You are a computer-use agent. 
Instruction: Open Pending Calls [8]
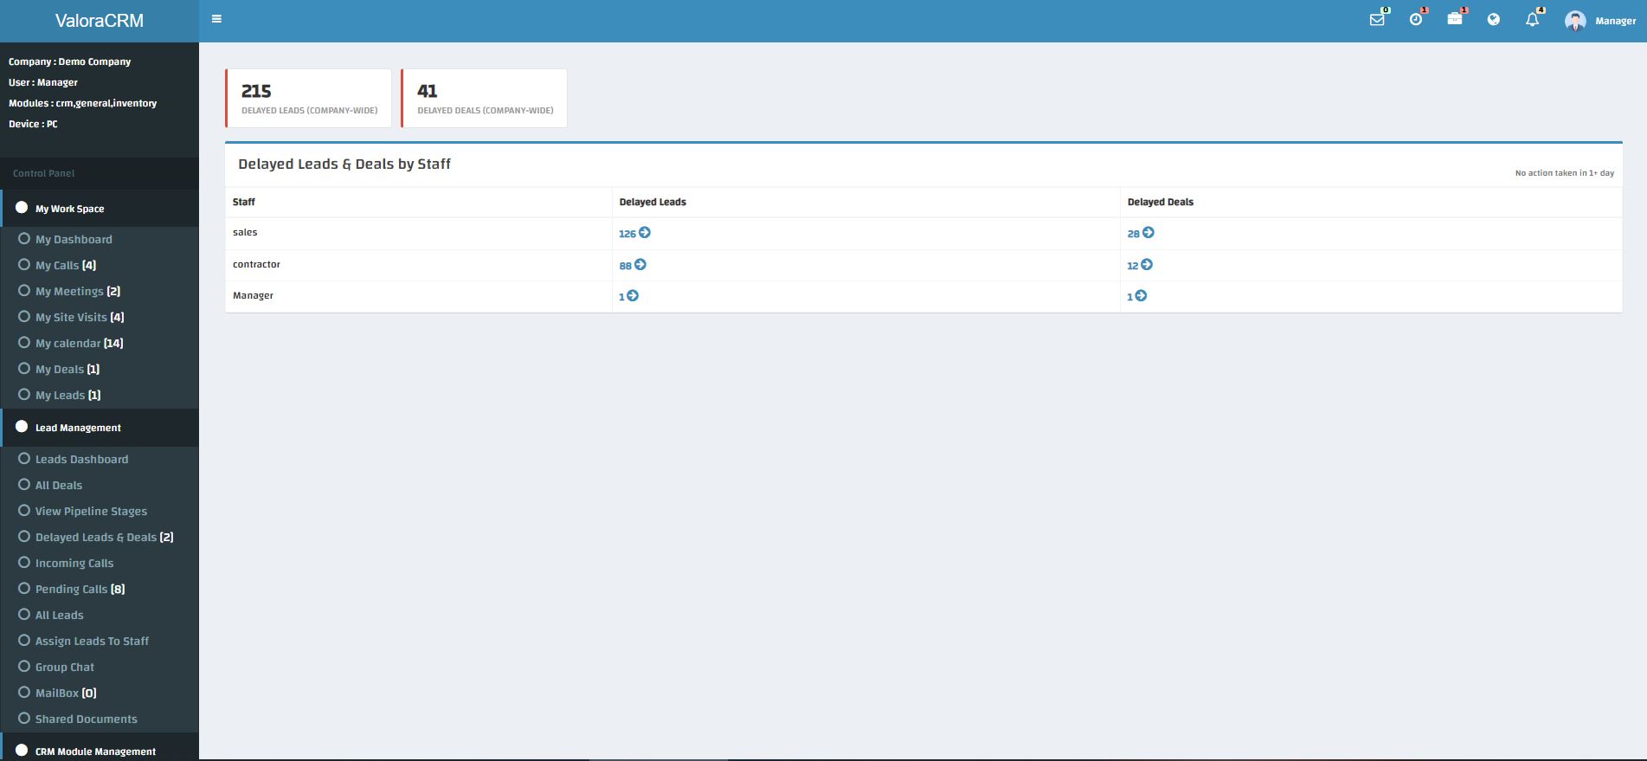(x=80, y=589)
